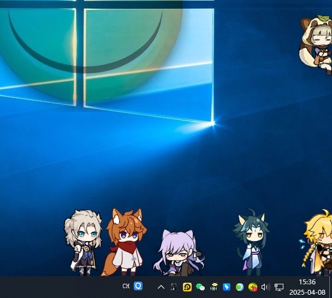This screenshot has height=298, width=332.
Task: Open the blue Q input method icon
Action: 138,286
